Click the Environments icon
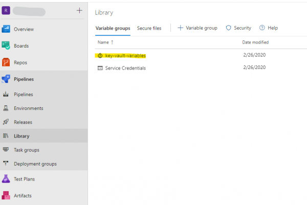The height and width of the screenshot is (205, 307). point(6,108)
